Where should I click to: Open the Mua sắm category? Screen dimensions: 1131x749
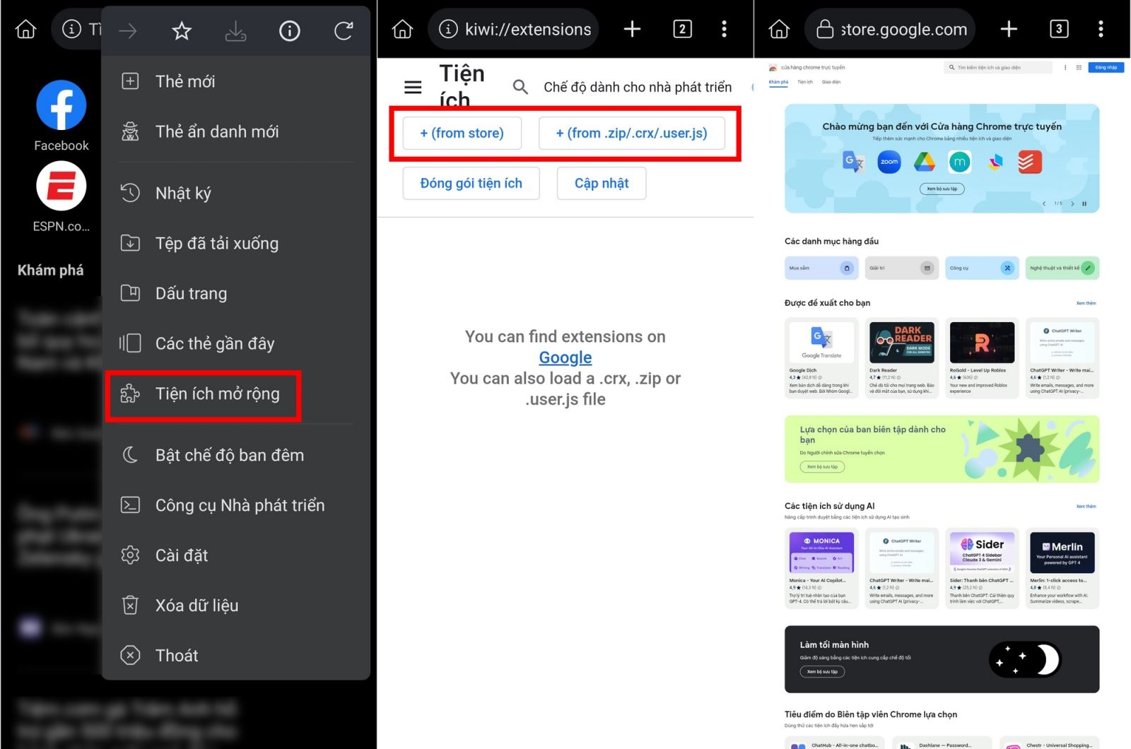pos(821,268)
